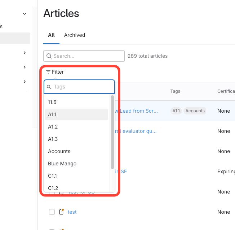
Task: Click the Filter button label
Action: pos(58,72)
